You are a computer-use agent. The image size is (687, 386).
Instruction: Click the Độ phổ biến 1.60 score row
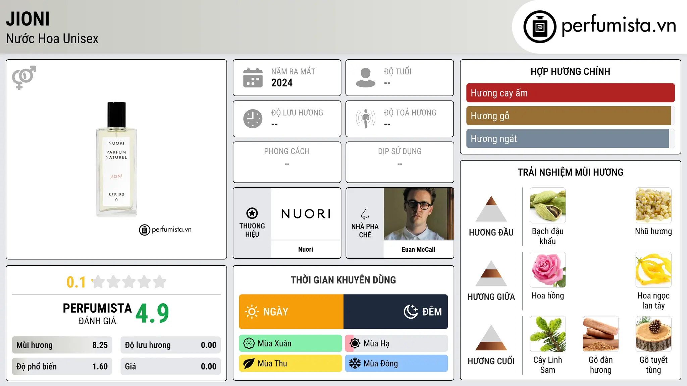62,367
